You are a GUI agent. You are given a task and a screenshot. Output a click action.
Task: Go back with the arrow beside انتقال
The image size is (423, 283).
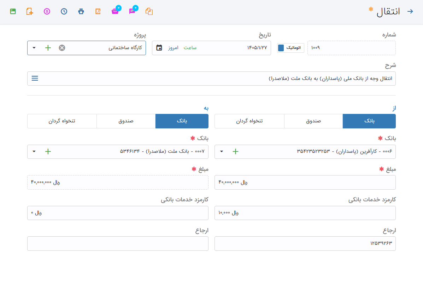(x=410, y=11)
